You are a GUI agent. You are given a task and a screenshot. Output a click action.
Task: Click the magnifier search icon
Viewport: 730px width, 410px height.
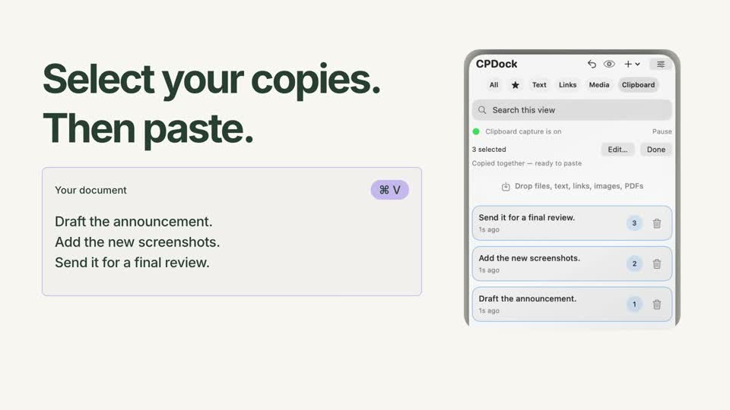482,110
